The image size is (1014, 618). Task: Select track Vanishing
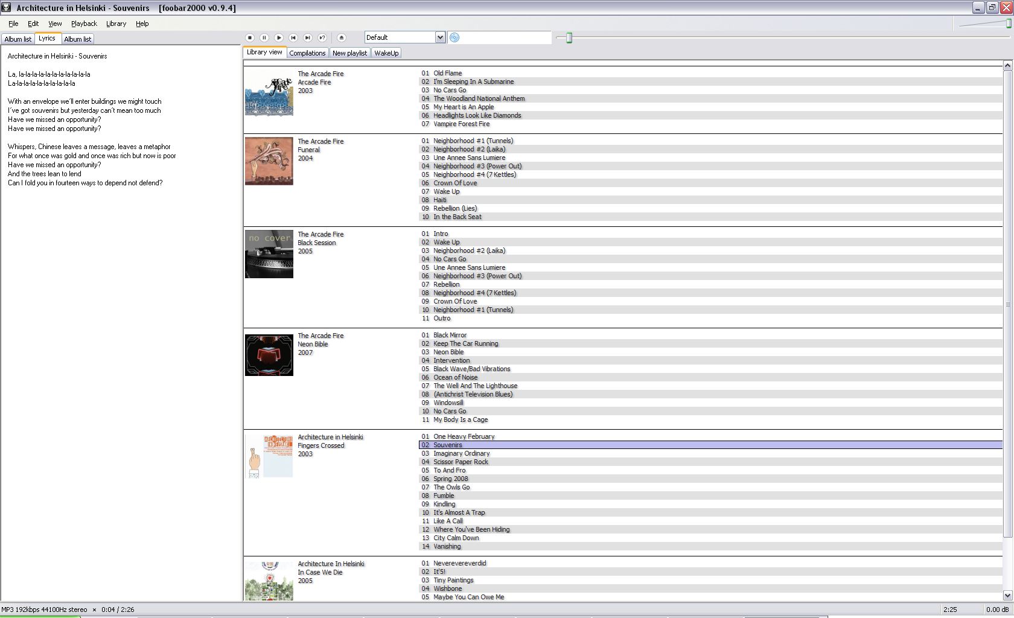click(710, 546)
